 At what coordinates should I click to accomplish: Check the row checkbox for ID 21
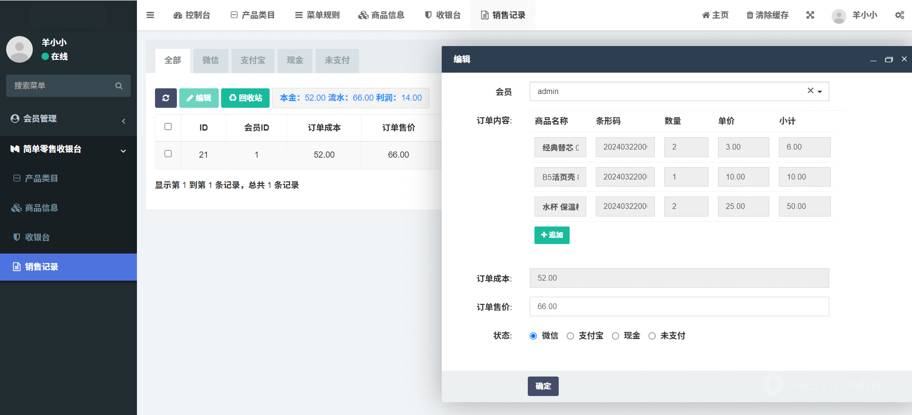[x=168, y=154]
